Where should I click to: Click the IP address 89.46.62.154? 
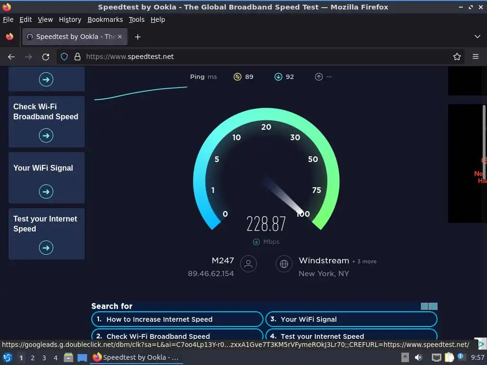tap(211, 273)
